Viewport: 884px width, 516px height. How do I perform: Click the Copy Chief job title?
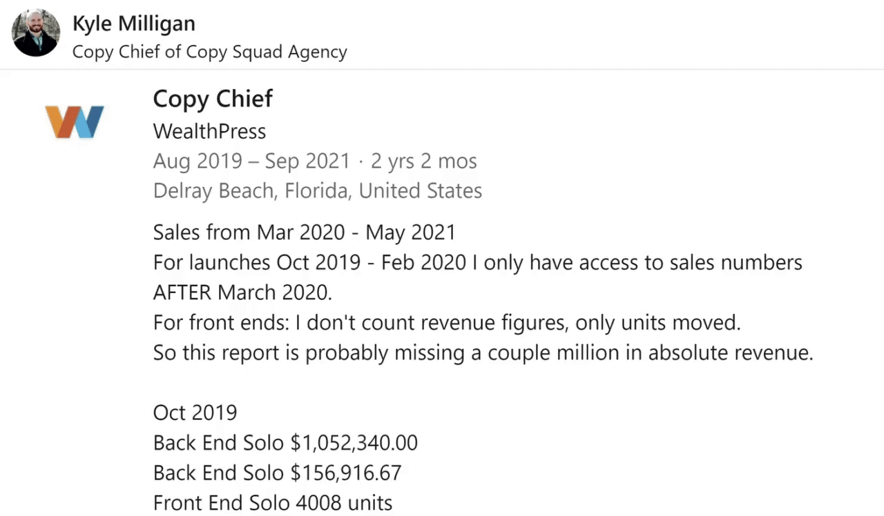pos(213,99)
